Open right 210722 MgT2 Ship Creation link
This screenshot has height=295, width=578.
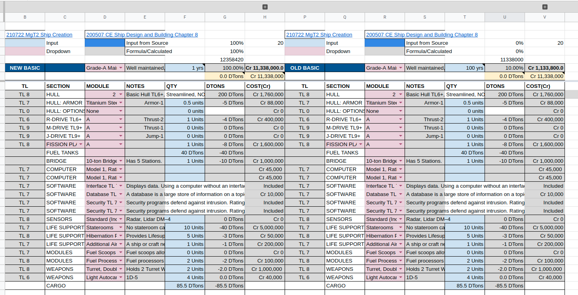[x=319, y=35]
